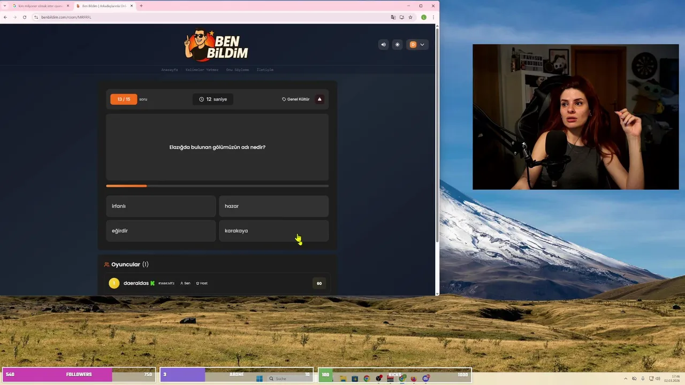The height and width of the screenshot is (385, 685).
Task: Click the Ben Bildim logo
Action: tap(216, 45)
